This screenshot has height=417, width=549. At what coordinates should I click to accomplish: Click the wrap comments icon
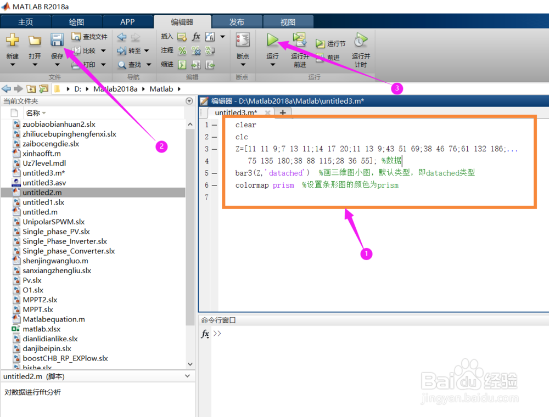pos(210,50)
